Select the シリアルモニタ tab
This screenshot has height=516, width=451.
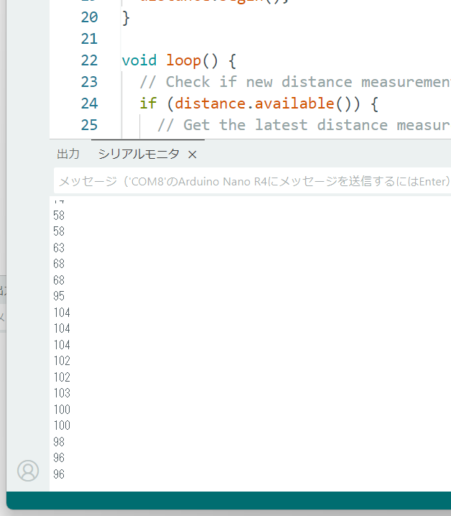139,155
